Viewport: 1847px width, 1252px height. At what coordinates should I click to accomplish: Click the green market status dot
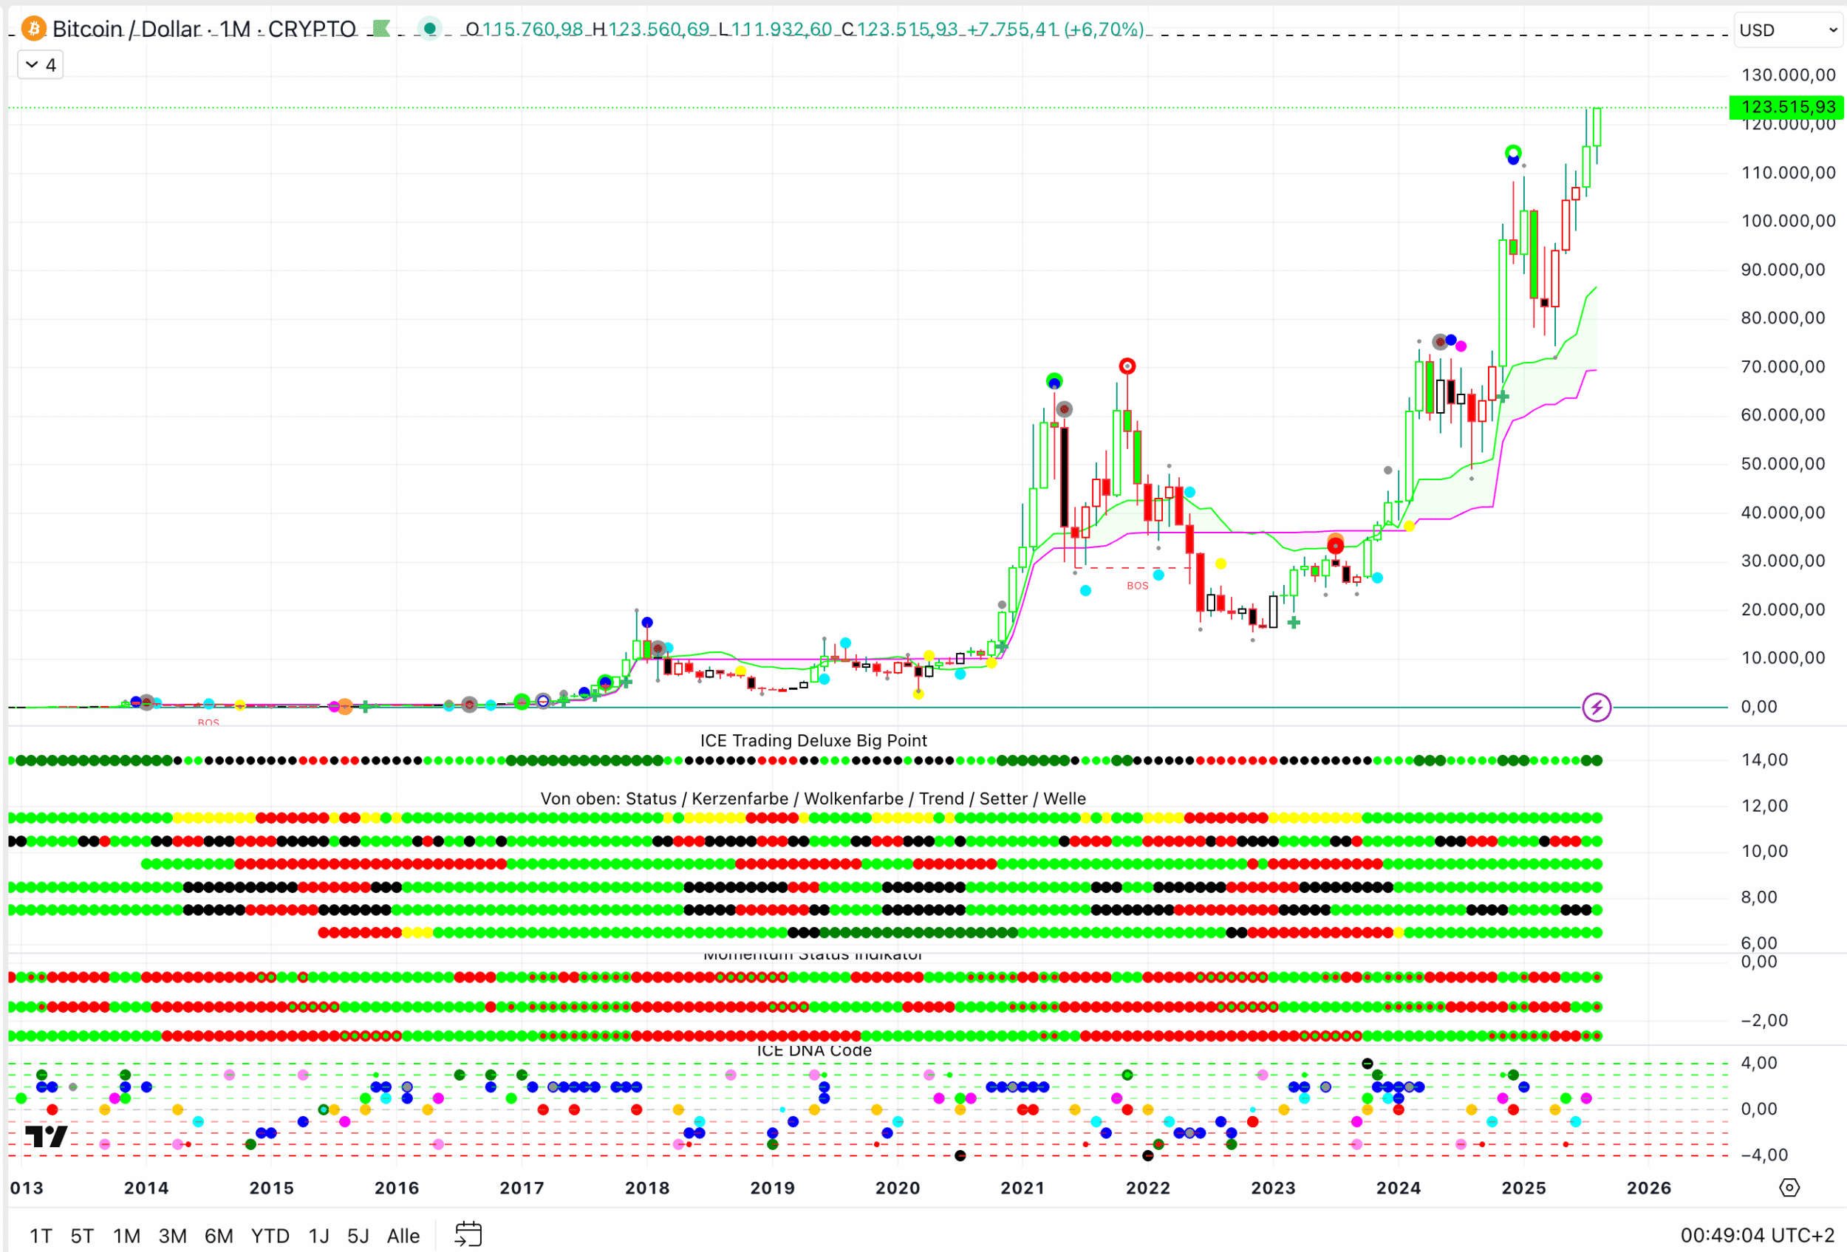[430, 30]
